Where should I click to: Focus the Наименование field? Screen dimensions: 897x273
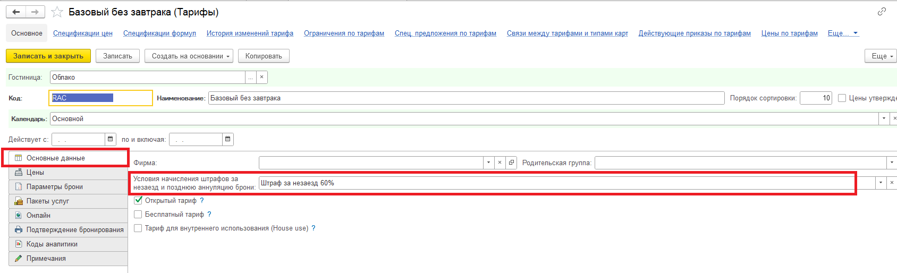(466, 98)
